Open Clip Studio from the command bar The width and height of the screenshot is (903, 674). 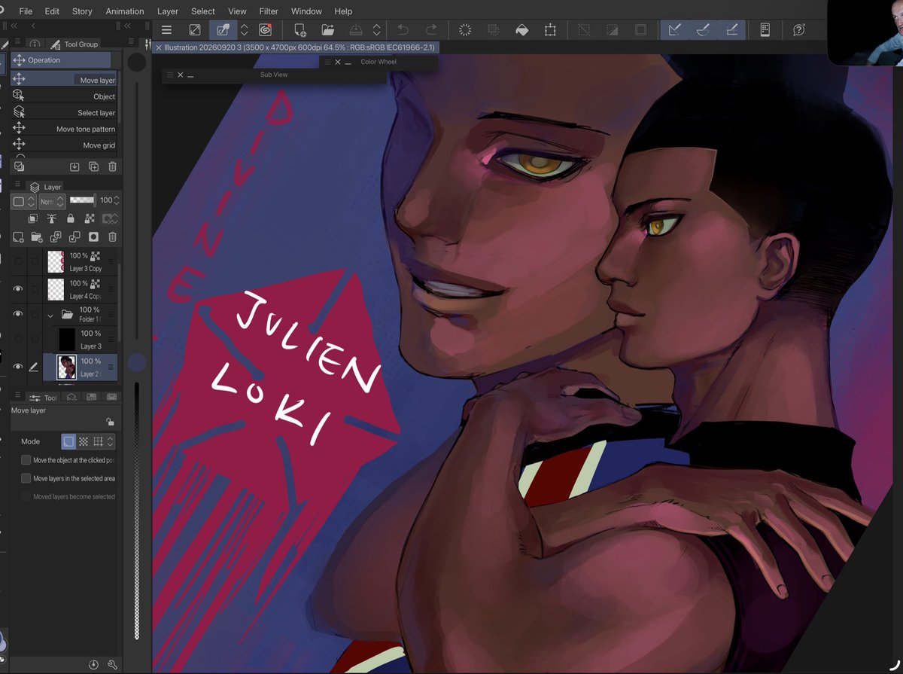tap(265, 30)
